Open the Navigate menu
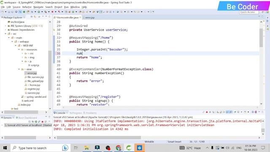This screenshot has height=152, width=270. pos(38,7)
